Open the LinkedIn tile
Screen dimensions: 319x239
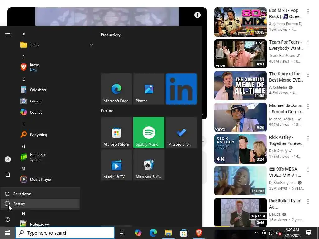click(181, 89)
